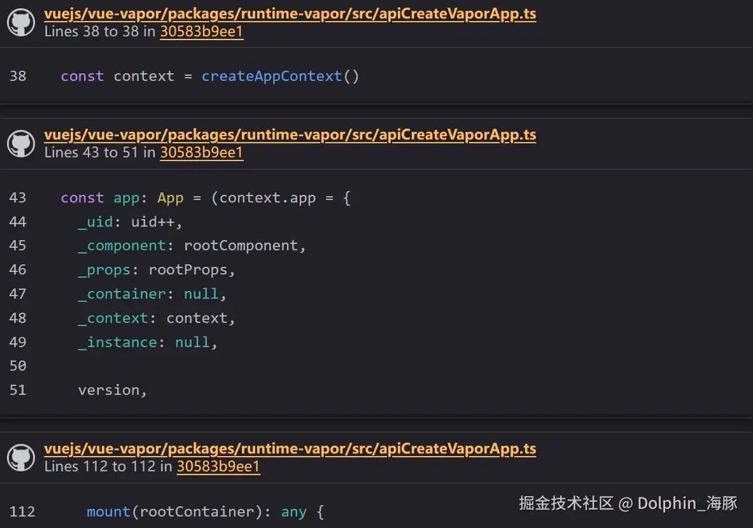The width and height of the screenshot is (753, 528).
Task: Open the second apiCreateVaporApp.ts file path link
Action: click(x=290, y=134)
